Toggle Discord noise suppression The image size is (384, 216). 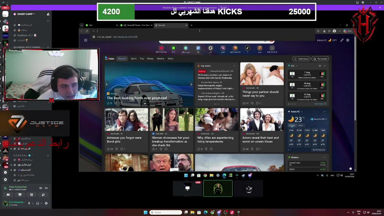click(x=41, y=188)
